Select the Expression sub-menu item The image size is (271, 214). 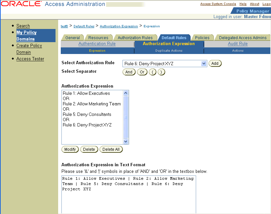point(97,51)
